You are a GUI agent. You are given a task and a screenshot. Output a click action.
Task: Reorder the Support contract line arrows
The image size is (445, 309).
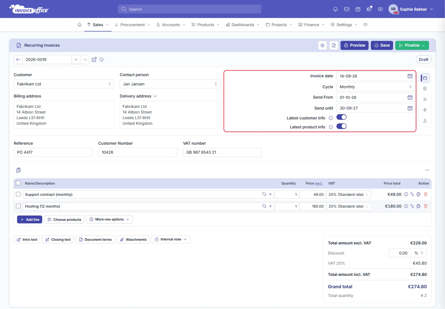(x=412, y=194)
